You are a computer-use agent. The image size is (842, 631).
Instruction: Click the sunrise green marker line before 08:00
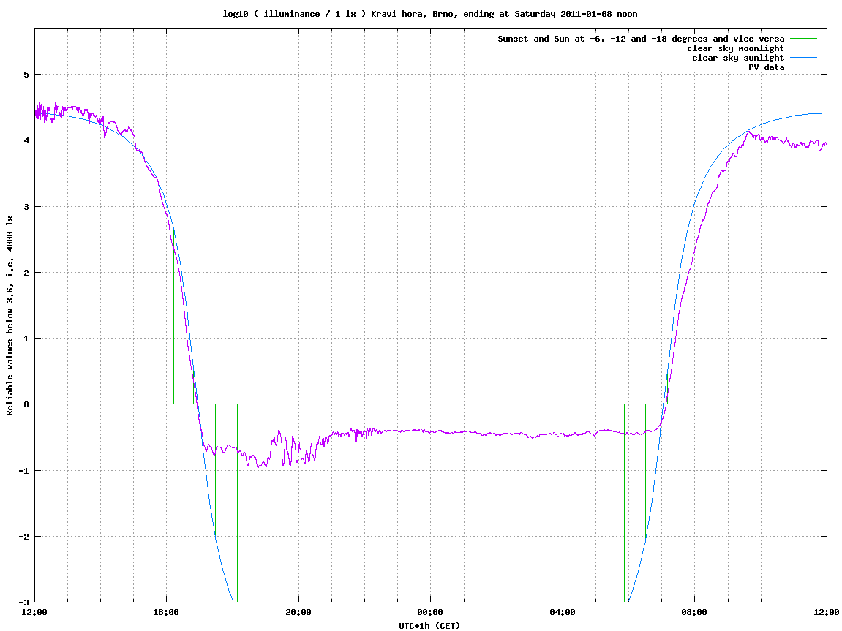click(x=688, y=317)
